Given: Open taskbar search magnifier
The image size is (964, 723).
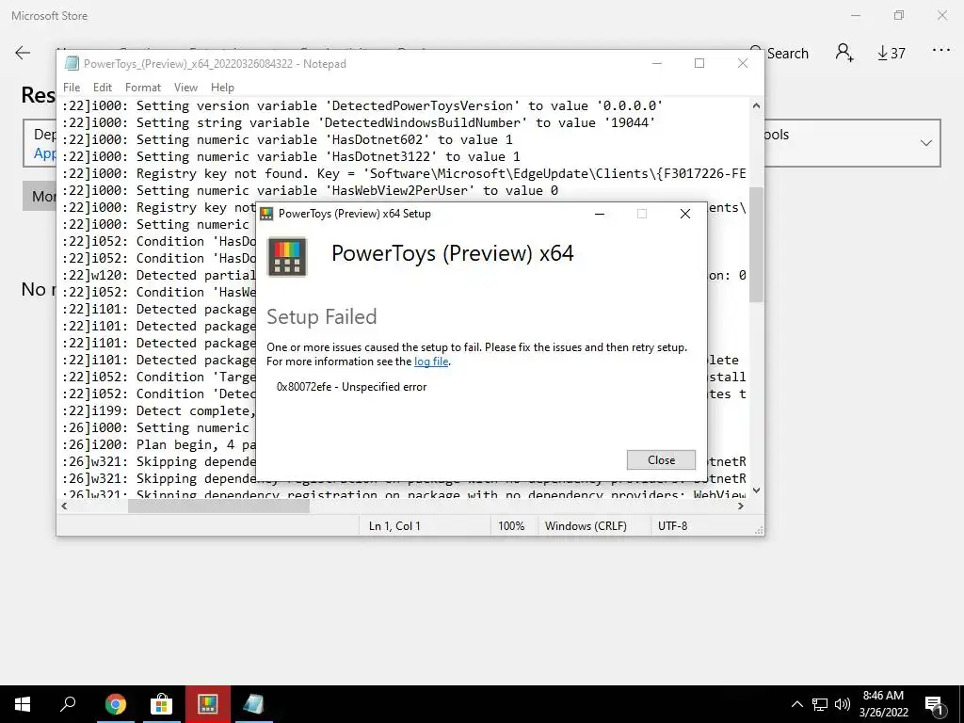Looking at the screenshot, I should (x=68, y=704).
